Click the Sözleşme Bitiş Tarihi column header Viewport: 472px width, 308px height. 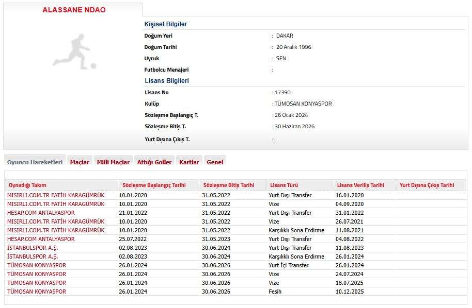click(x=229, y=185)
